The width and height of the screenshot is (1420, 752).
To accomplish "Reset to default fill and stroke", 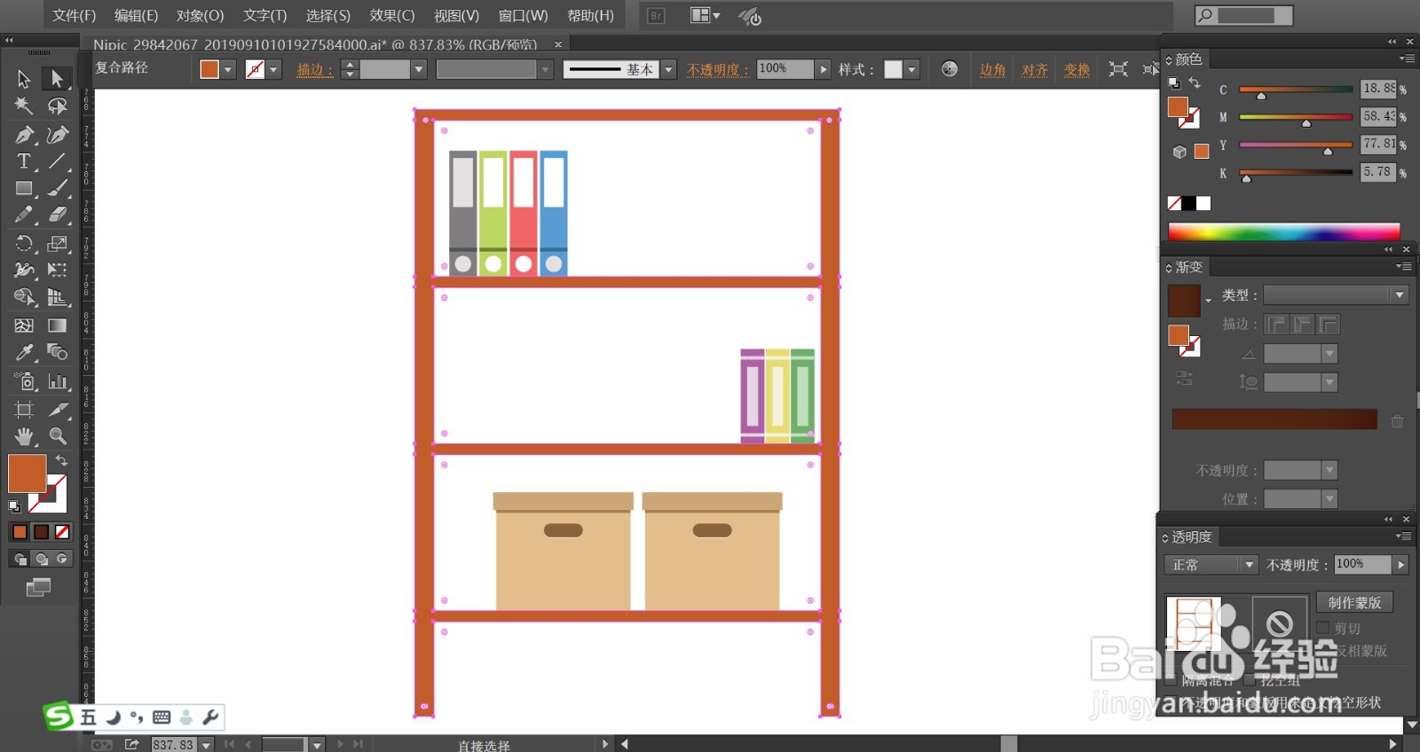I will click(14, 506).
